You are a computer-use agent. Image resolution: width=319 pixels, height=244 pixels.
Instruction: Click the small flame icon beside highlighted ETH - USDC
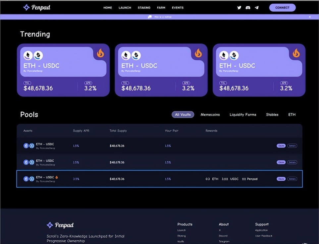[x=57, y=177]
